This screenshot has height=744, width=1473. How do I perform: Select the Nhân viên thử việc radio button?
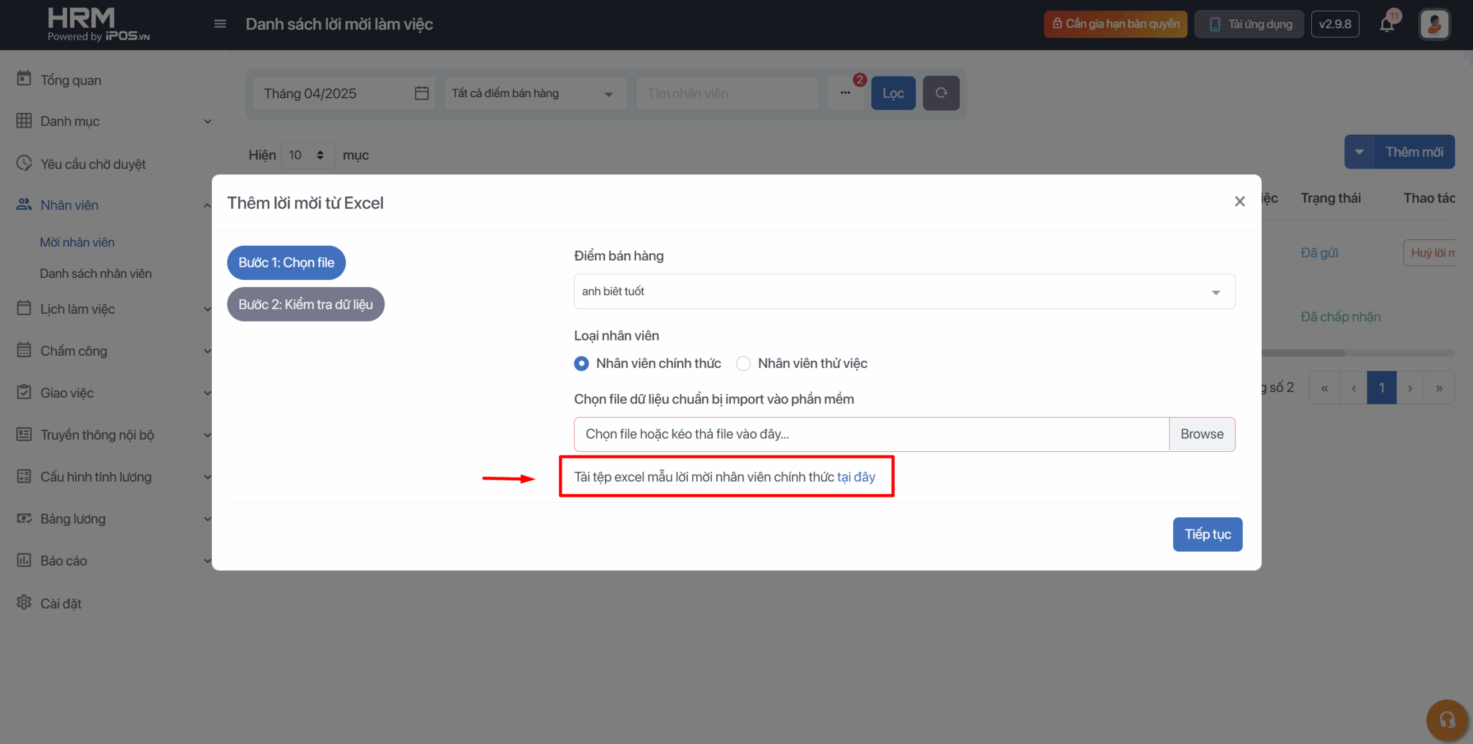point(743,364)
